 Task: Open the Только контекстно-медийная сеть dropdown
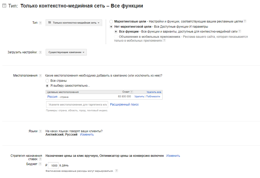click(74, 23)
